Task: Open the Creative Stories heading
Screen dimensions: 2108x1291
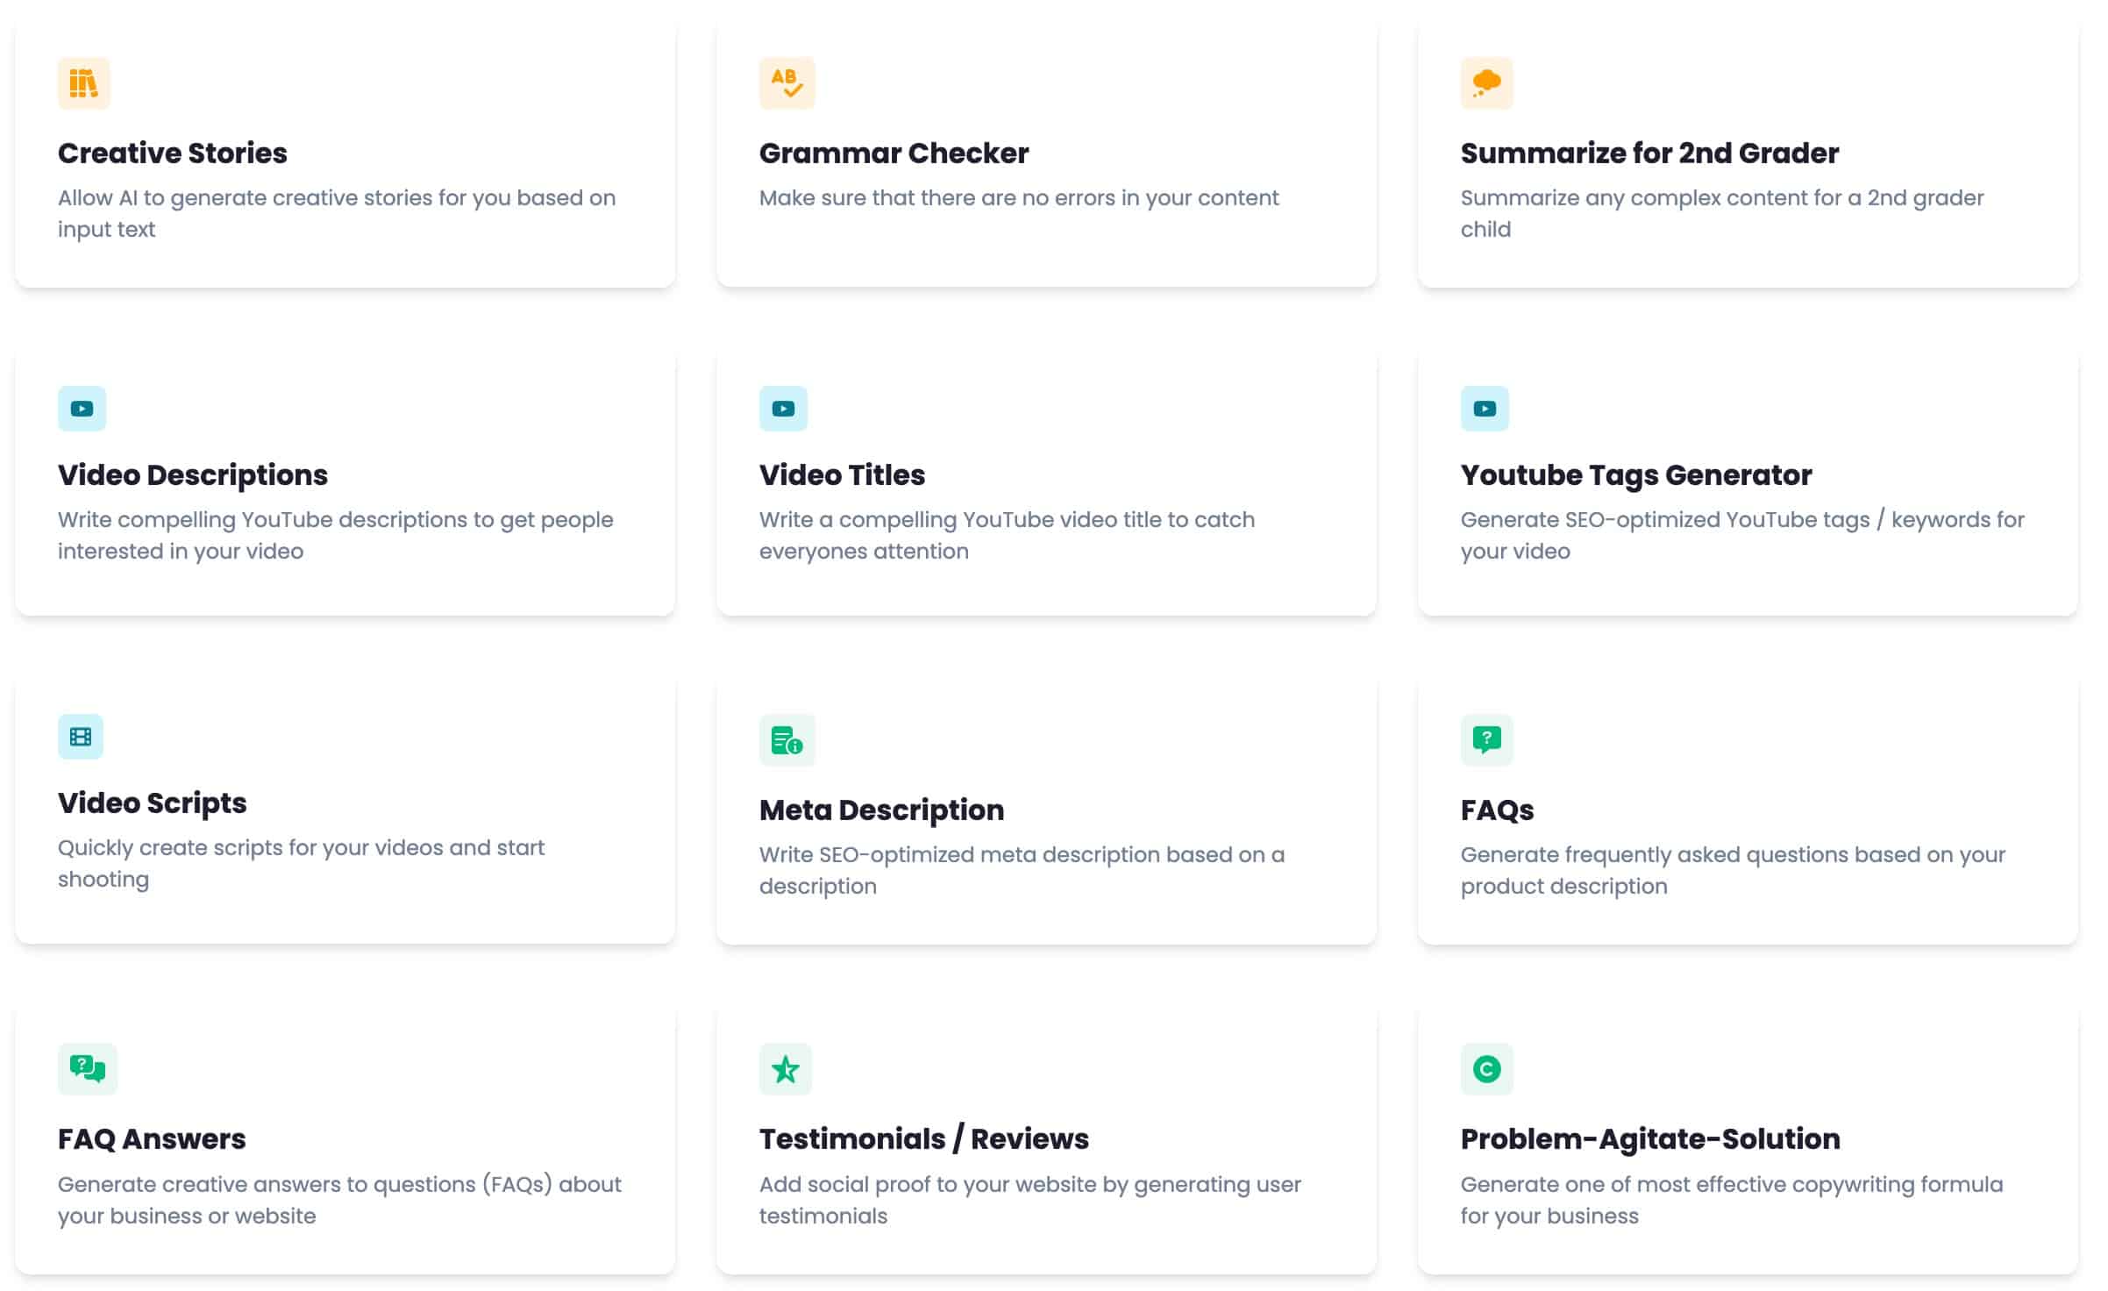Action: point(173,153)
